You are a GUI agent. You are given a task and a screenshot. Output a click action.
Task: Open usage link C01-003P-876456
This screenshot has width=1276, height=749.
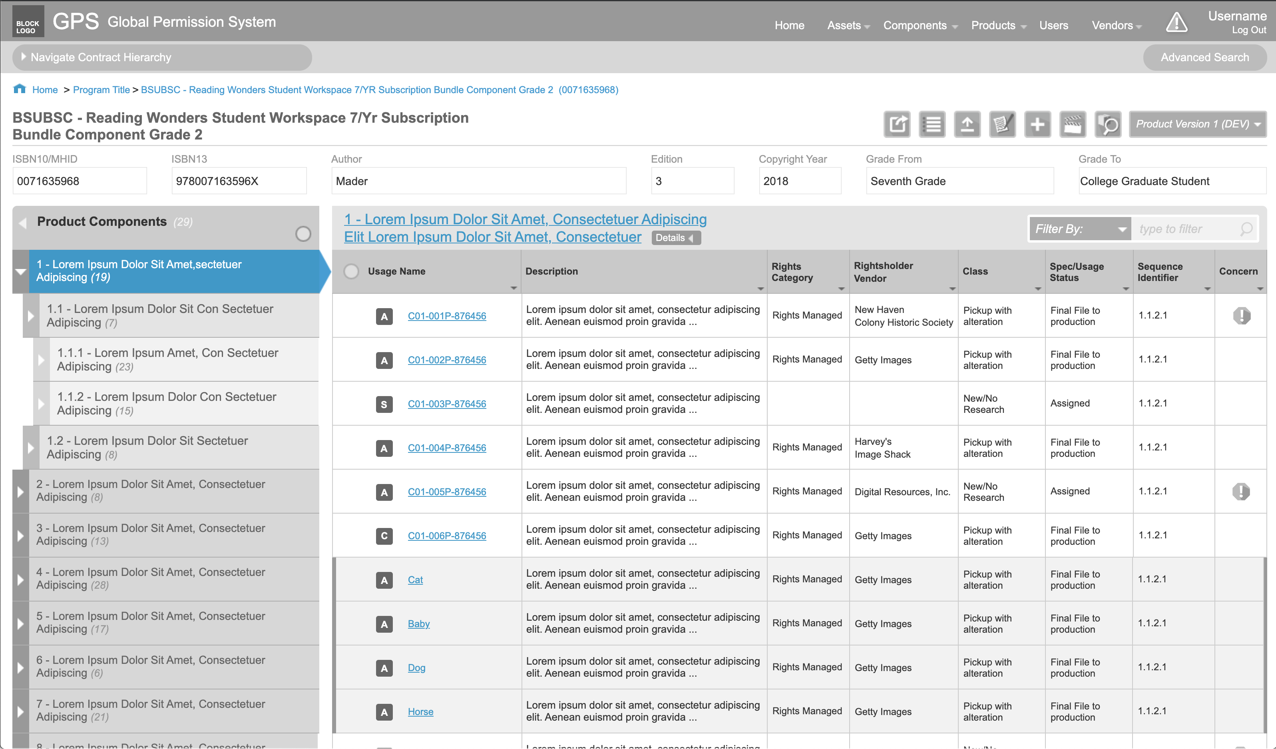click(x=447, y=404)
